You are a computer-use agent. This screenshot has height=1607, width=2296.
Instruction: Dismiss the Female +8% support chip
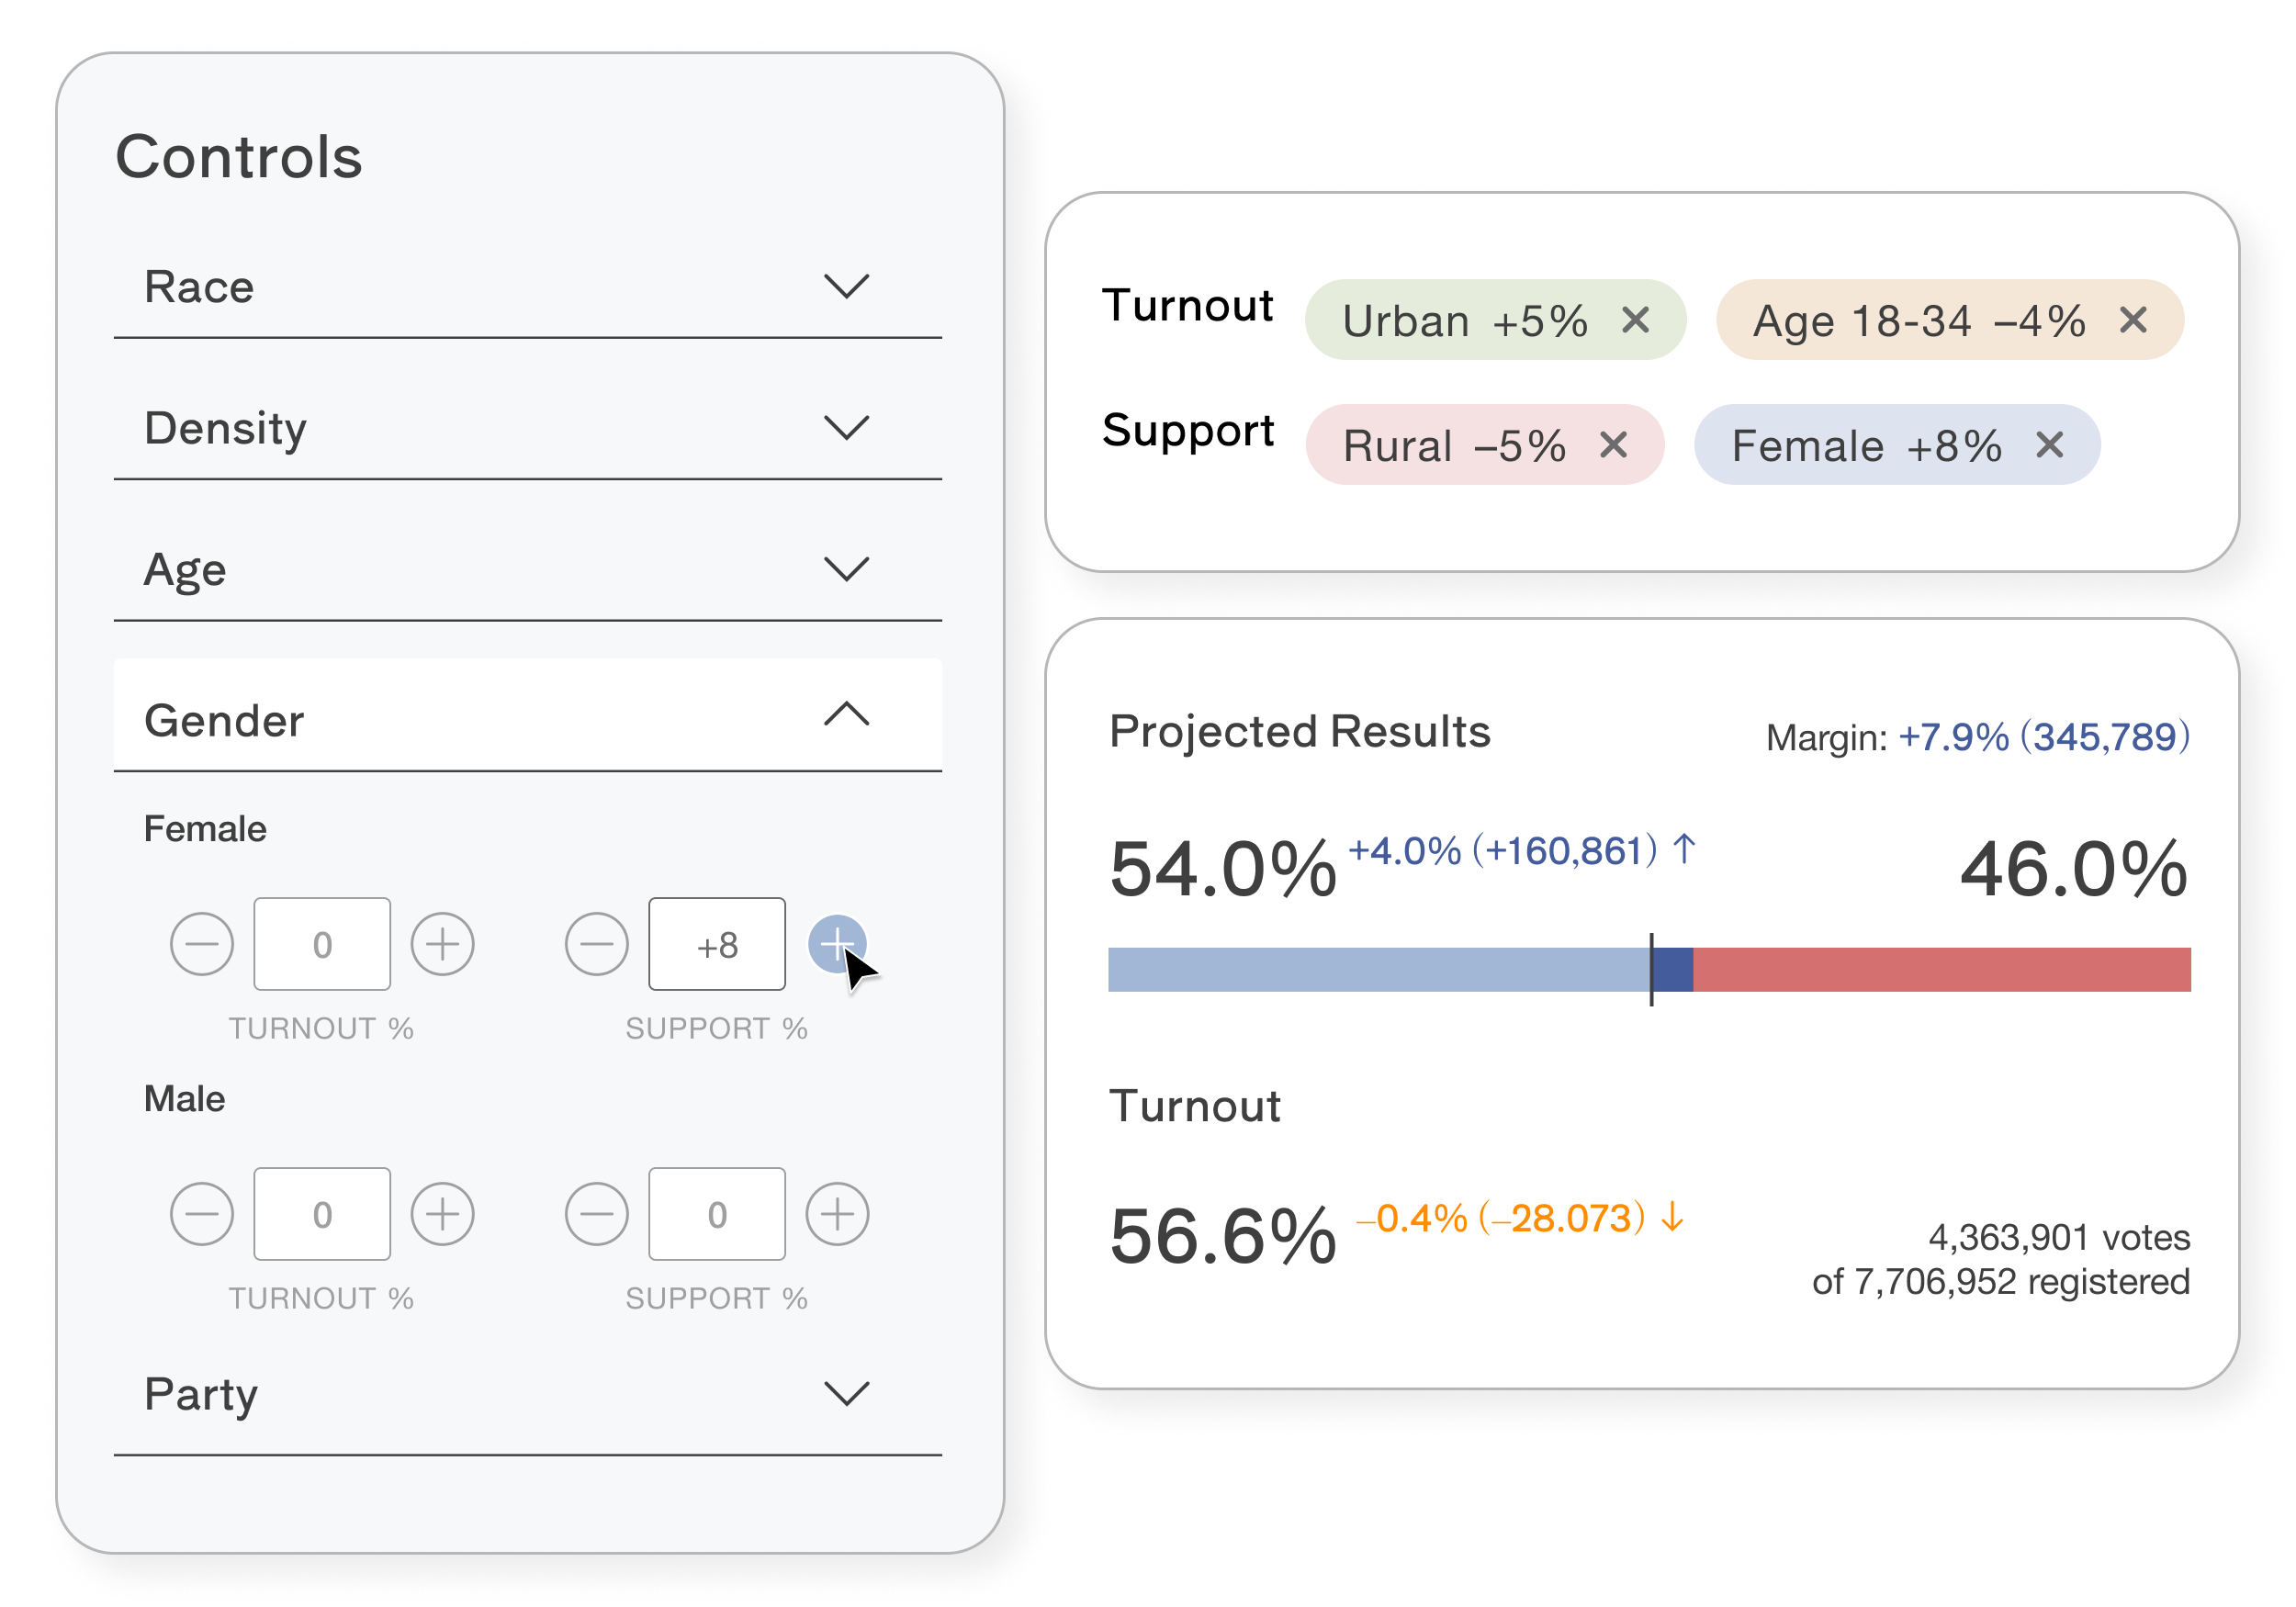[2049, 445]
